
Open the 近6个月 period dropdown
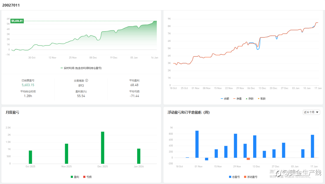312,112
